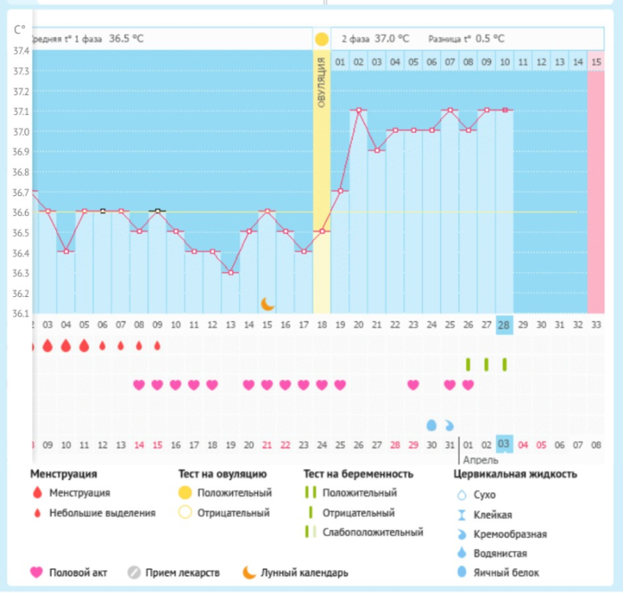Select the highlighted cycle day 28
Screen dimensions: 623x594
[x=505, y=324]
